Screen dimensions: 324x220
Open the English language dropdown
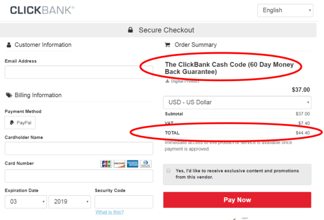coord(285,10)
